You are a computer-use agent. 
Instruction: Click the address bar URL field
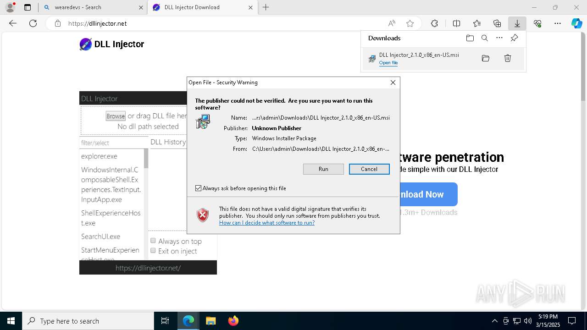(225, 23)
